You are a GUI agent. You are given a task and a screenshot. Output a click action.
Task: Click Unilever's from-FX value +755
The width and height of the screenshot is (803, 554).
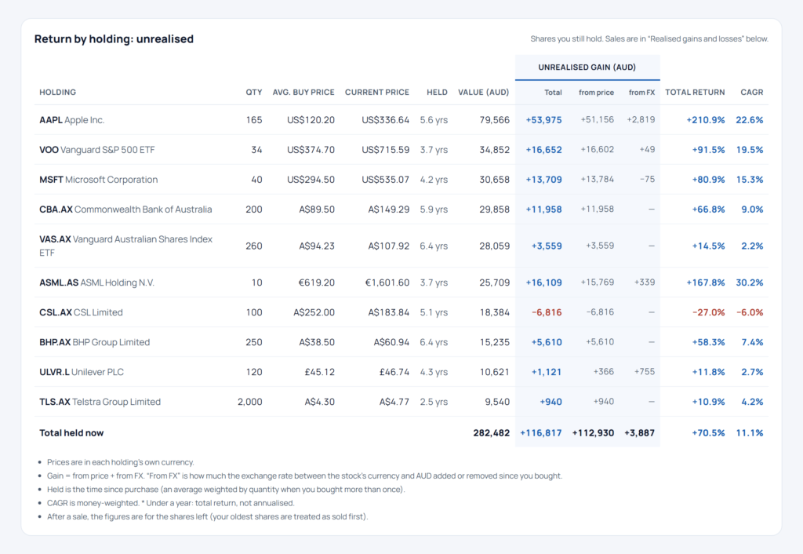[x=645, y=371]
